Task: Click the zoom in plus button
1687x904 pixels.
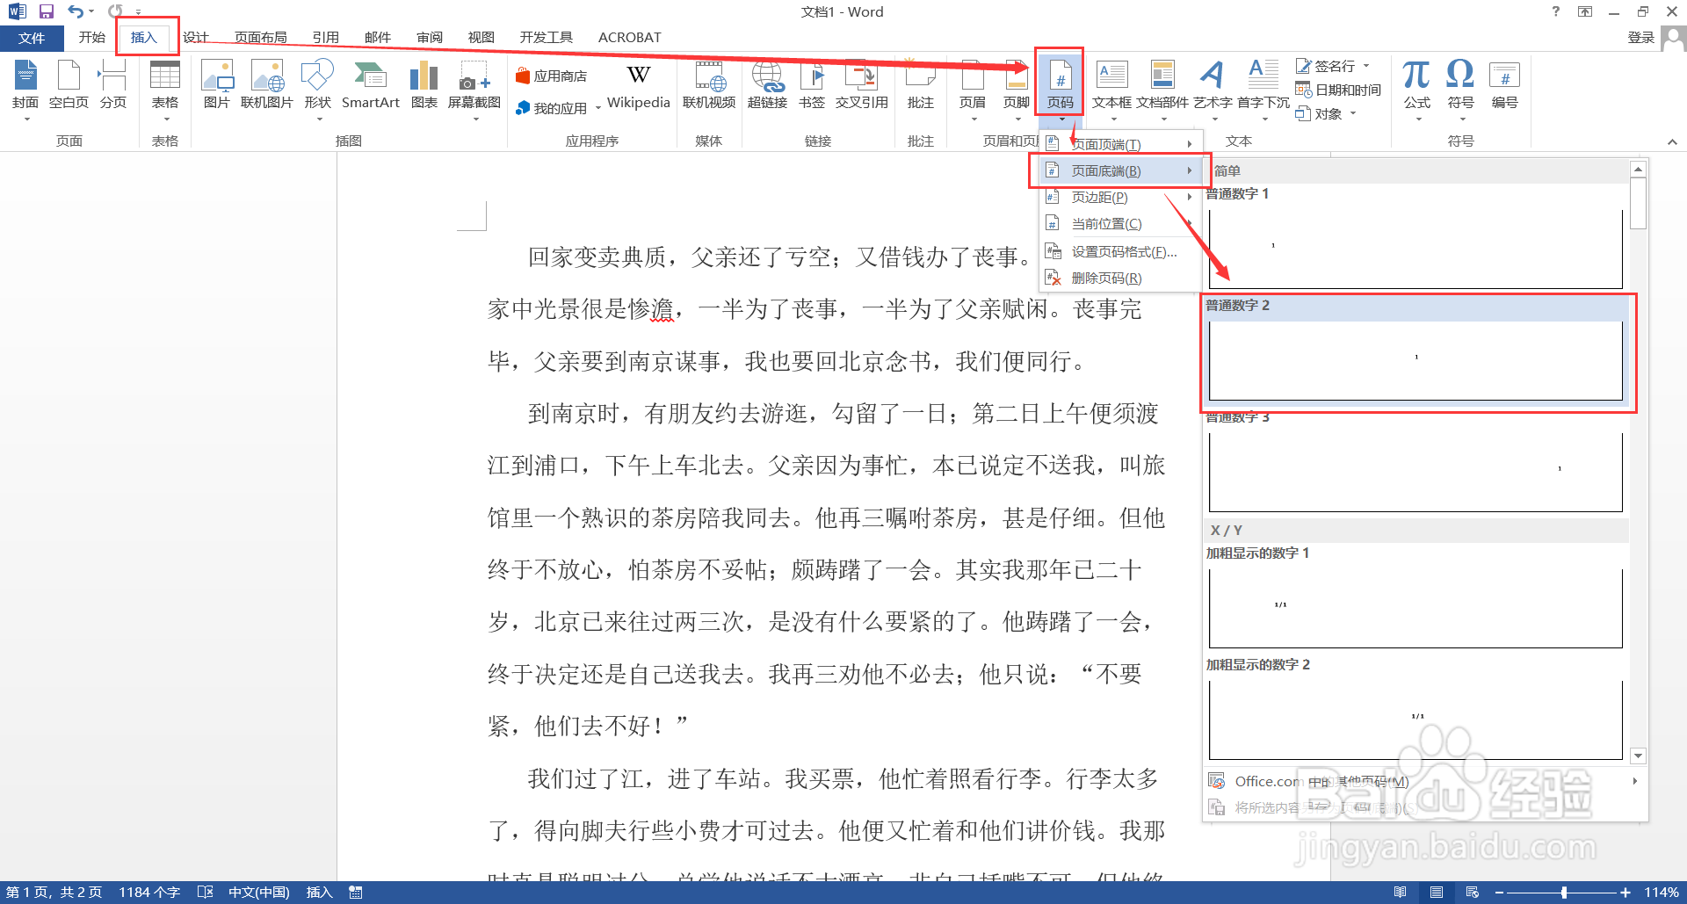Action: point(1625,892)
